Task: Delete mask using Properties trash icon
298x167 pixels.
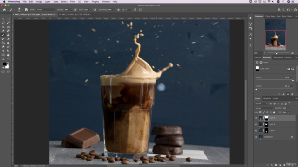Action: [292, 94]
